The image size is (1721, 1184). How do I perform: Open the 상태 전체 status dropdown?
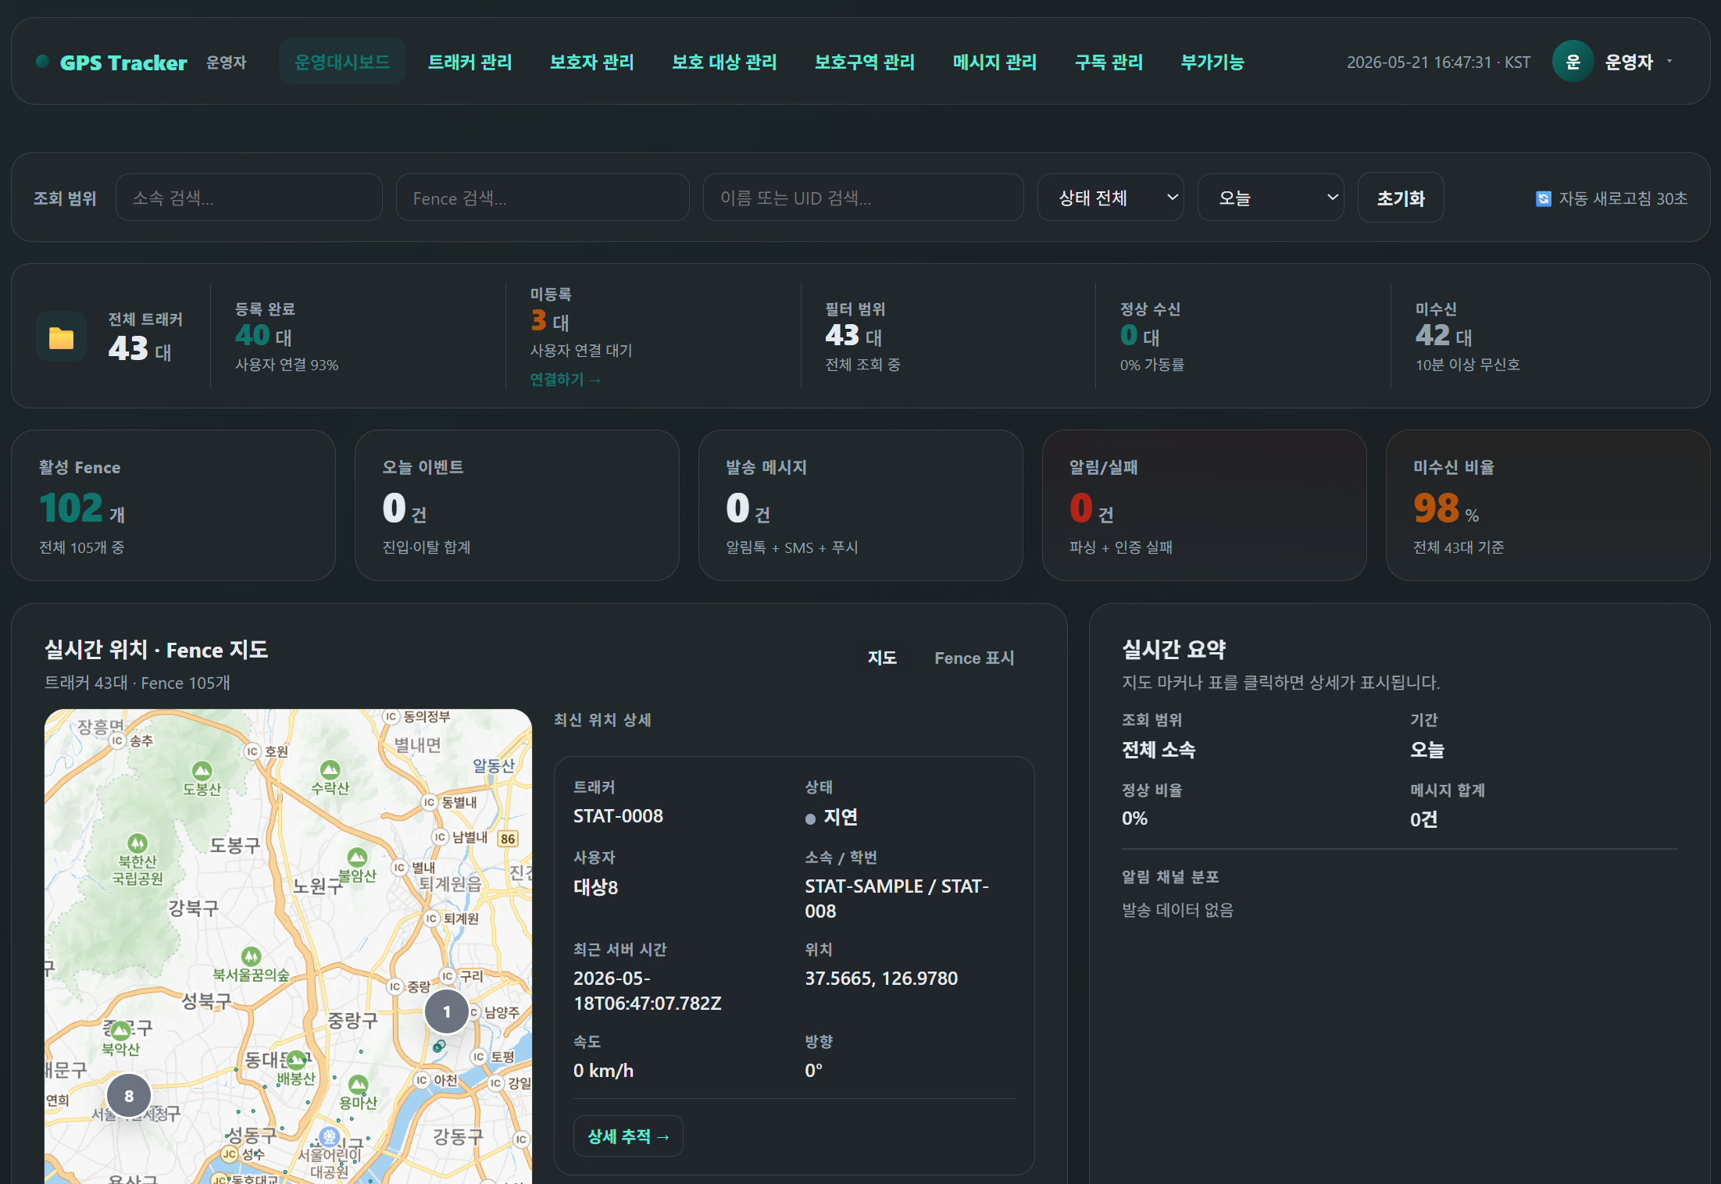[1110, 198]
